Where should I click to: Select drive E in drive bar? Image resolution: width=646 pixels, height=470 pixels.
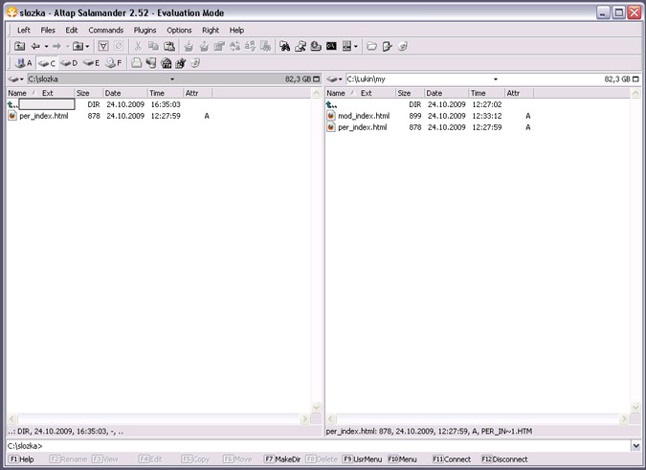92,63
